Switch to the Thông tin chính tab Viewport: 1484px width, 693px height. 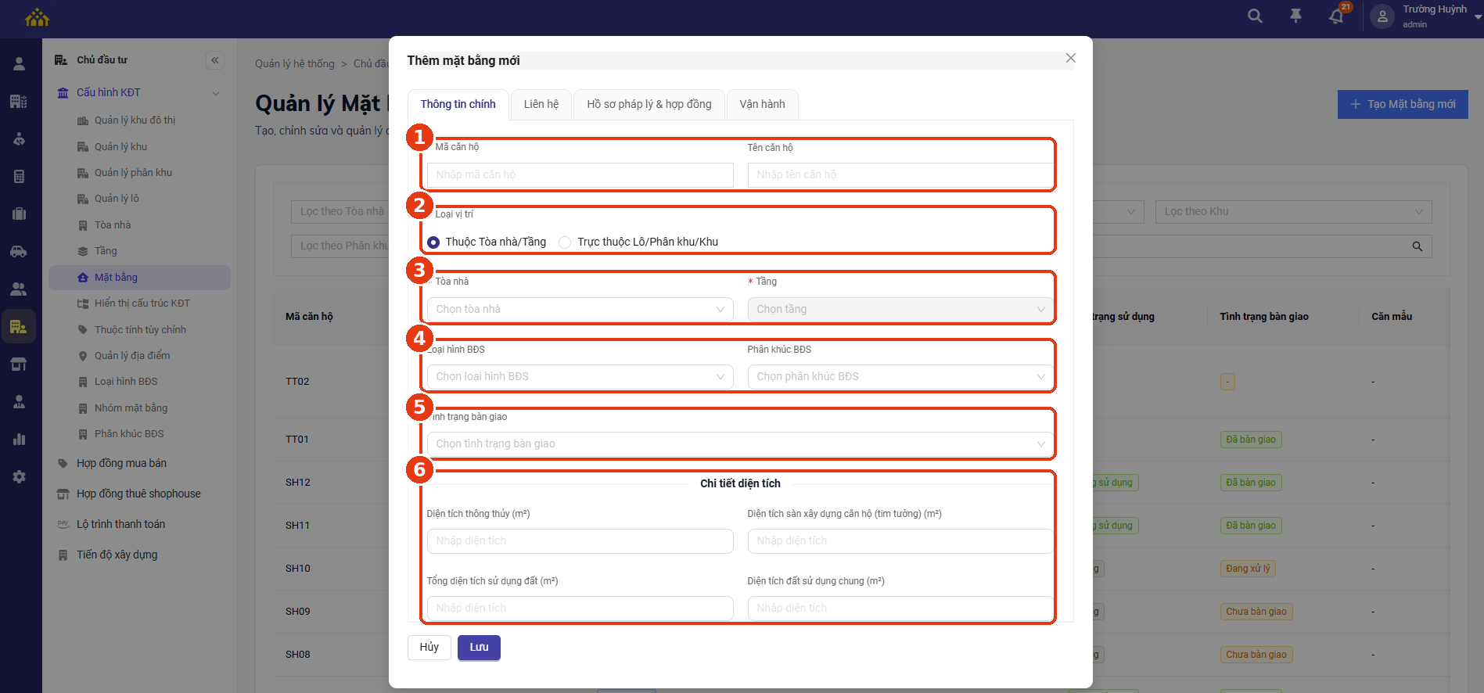458,104
